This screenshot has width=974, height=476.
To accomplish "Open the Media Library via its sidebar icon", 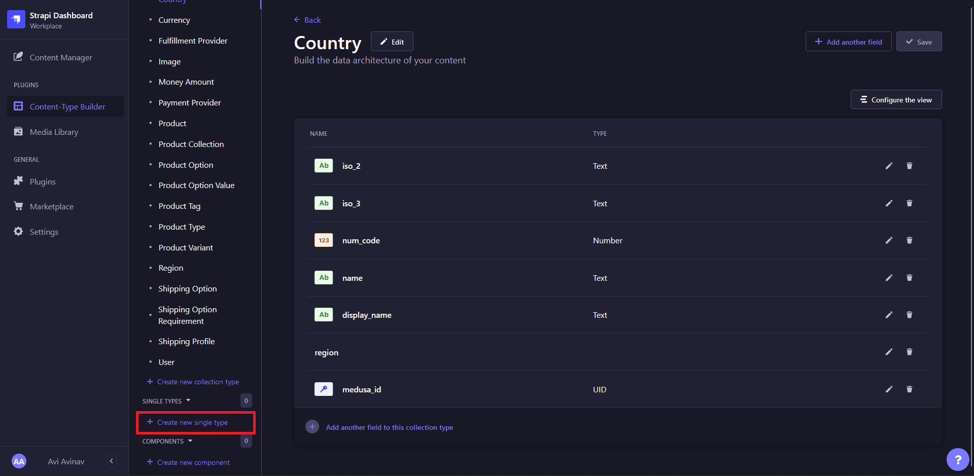I will pos(18,131).
